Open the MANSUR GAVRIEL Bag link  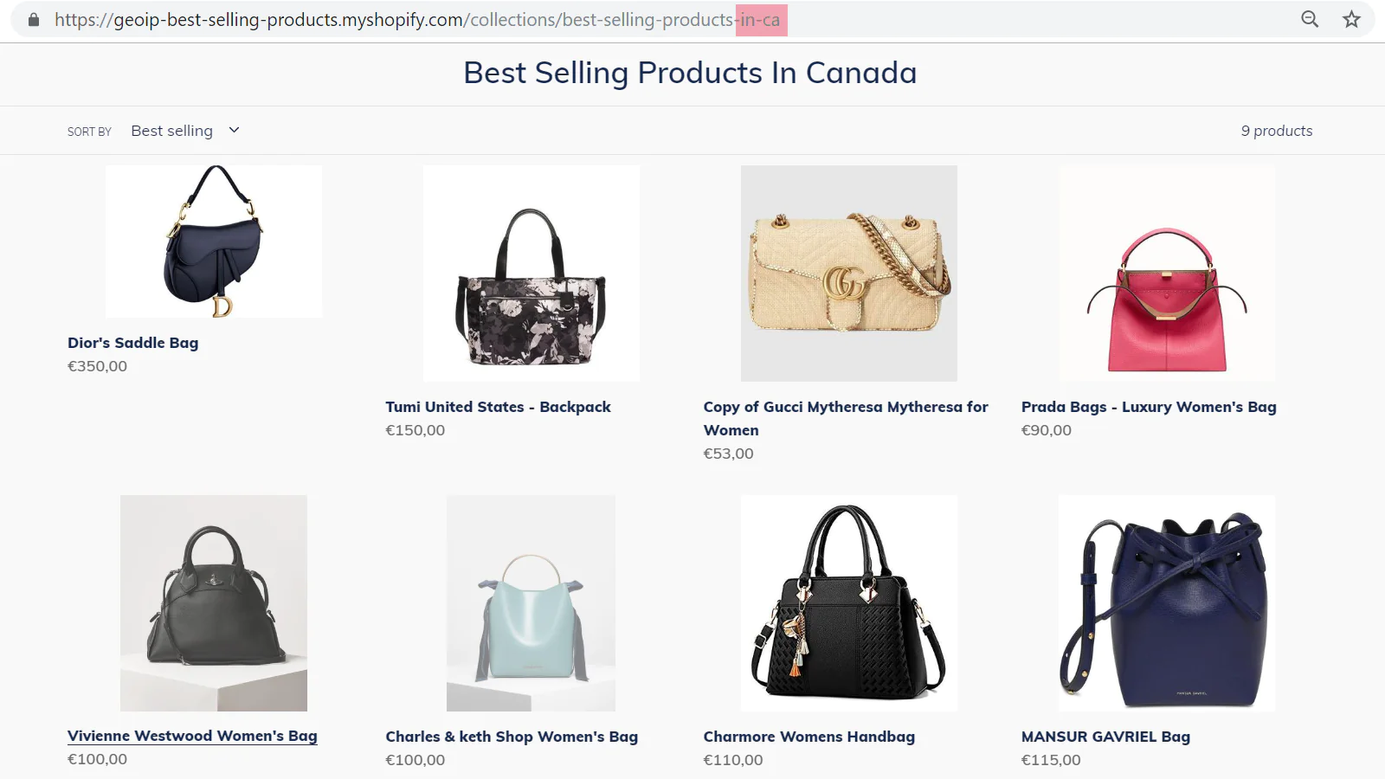tap(1105, 737)
